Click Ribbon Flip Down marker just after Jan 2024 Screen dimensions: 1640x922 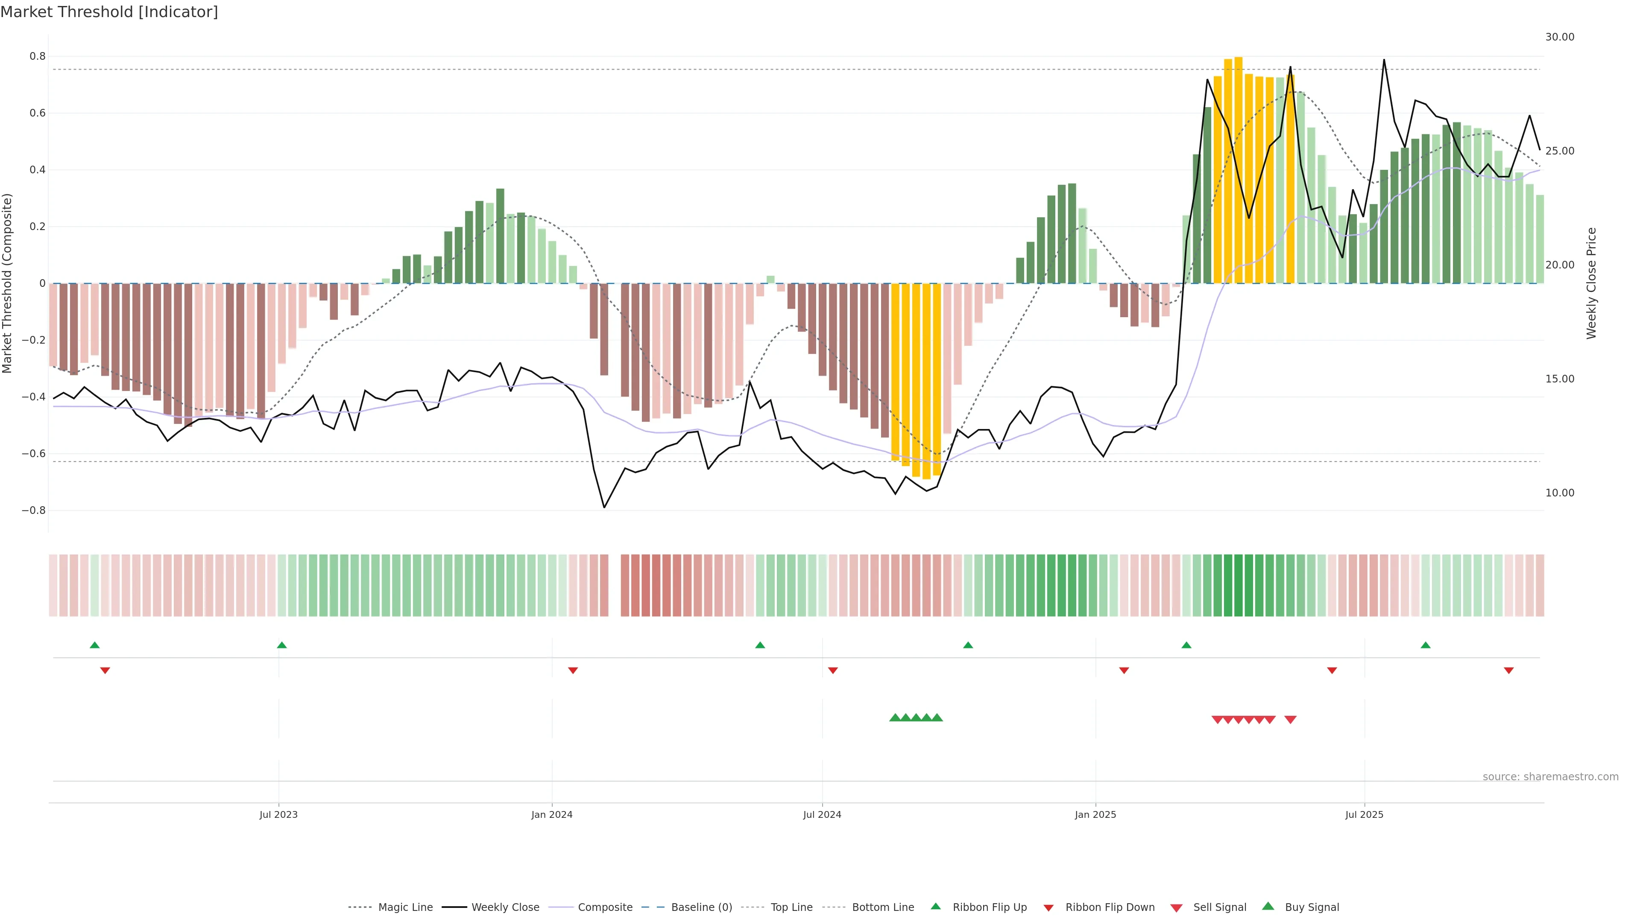(573, 670)
